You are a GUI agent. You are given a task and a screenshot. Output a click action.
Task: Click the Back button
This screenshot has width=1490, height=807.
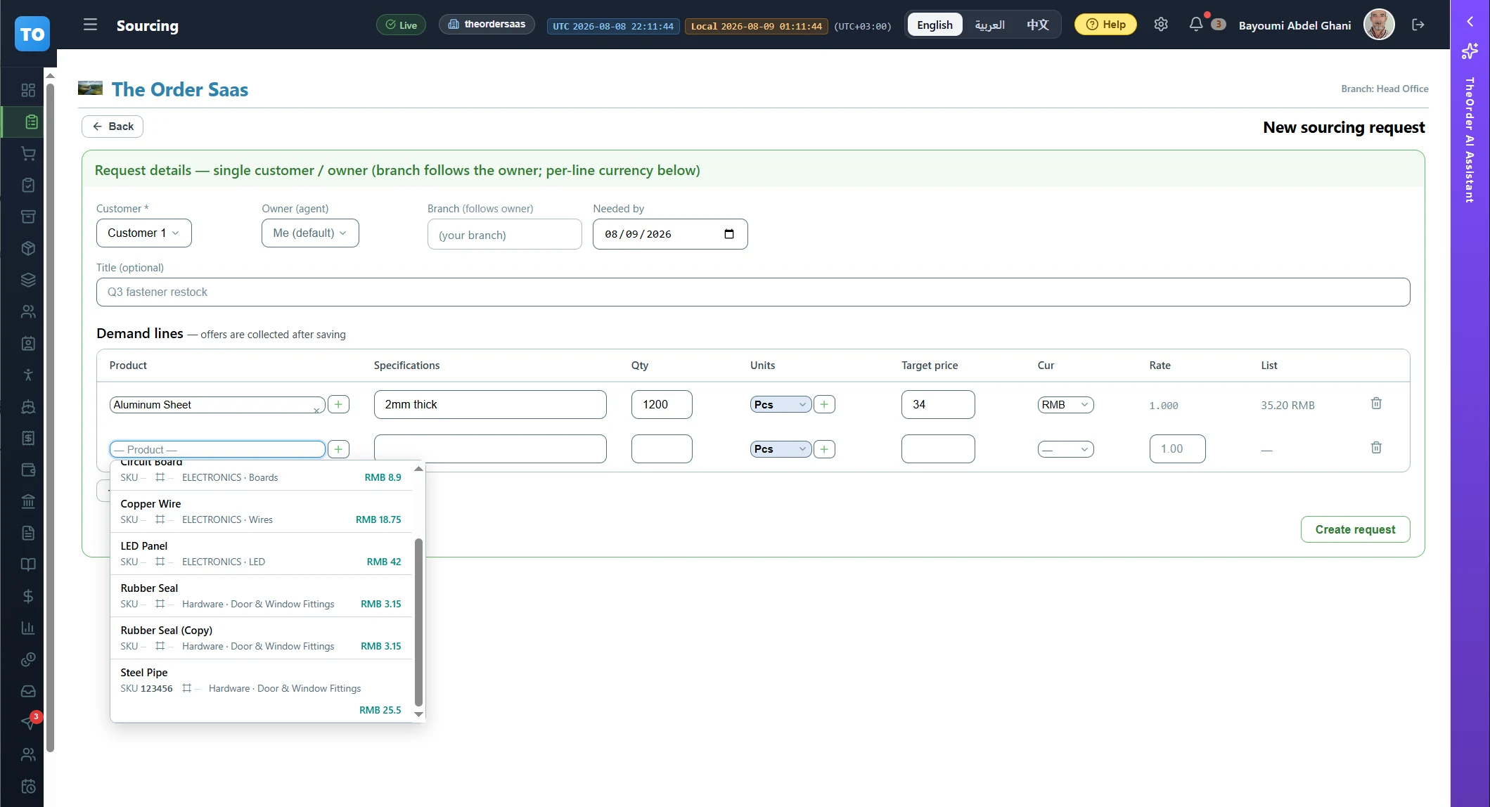(113, 127)
